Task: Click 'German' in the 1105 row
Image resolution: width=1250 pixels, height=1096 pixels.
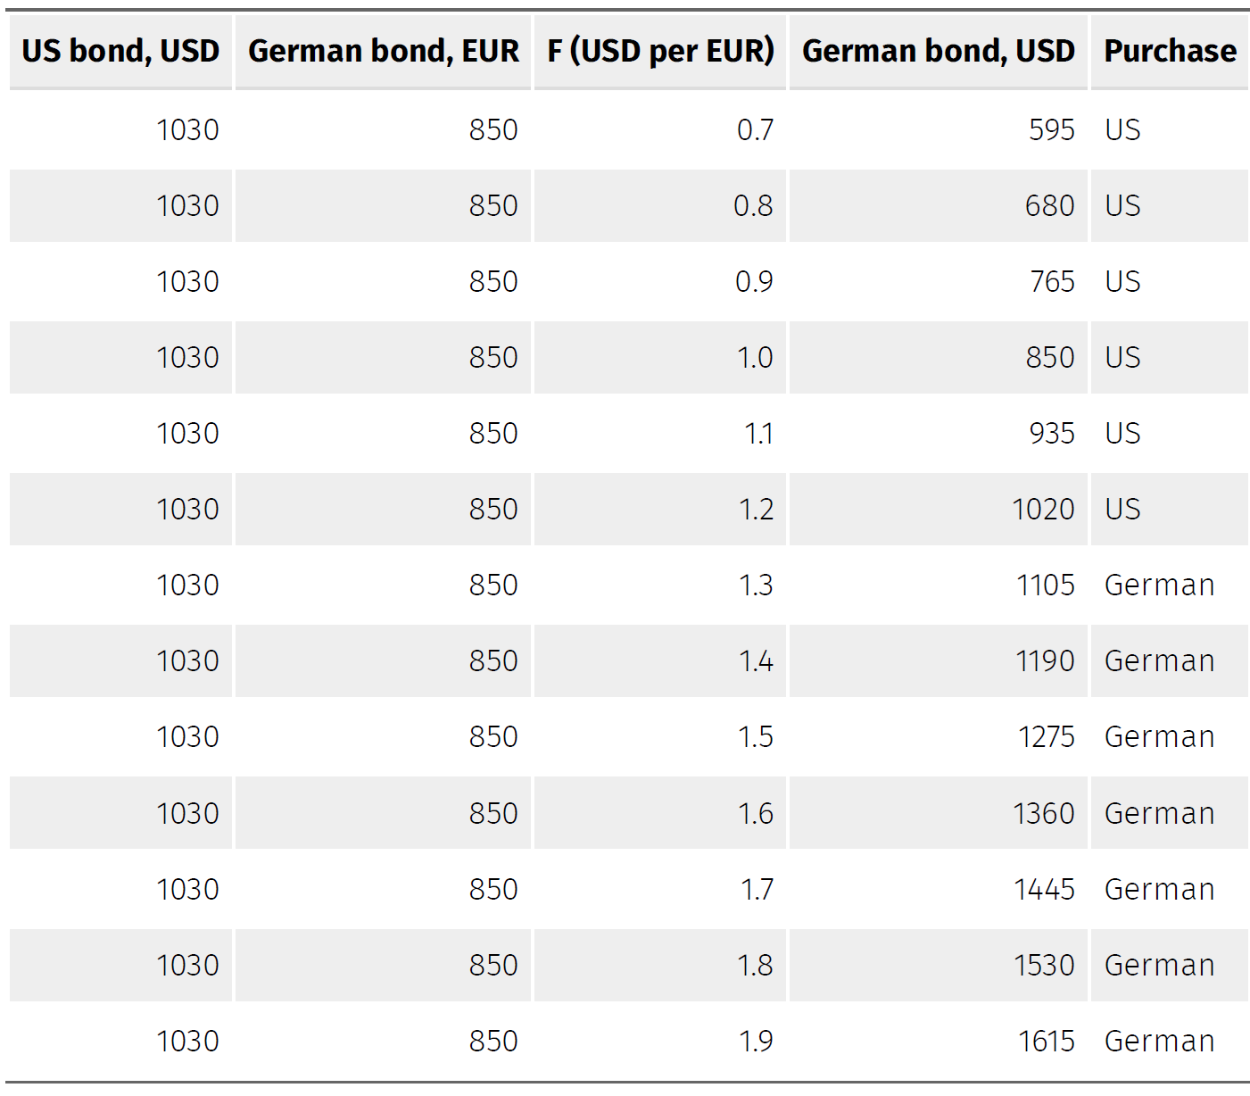Action: point(1159,585)
